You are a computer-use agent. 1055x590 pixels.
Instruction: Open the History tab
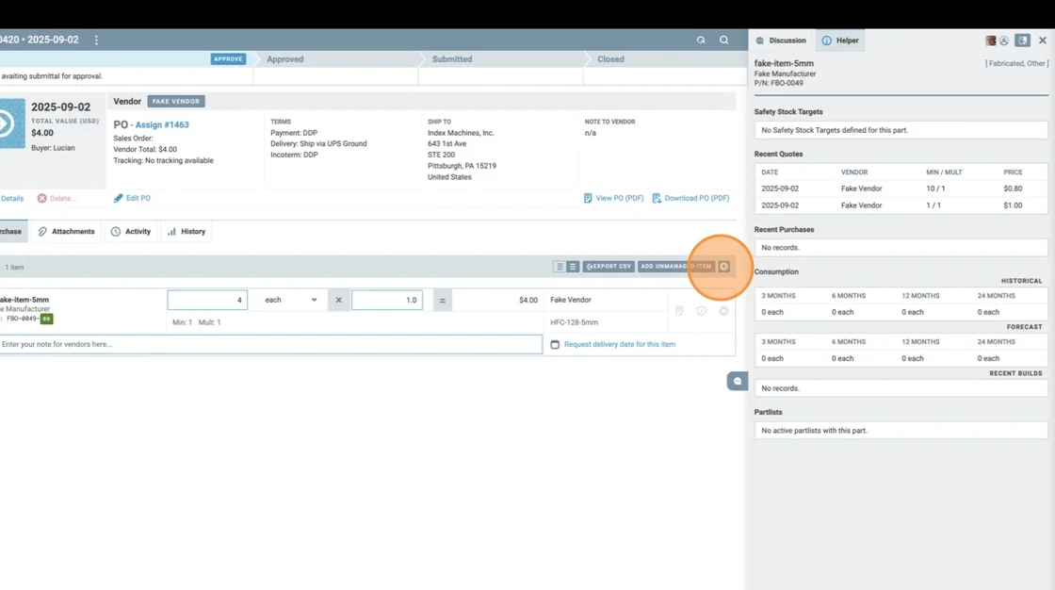(187, 231)
